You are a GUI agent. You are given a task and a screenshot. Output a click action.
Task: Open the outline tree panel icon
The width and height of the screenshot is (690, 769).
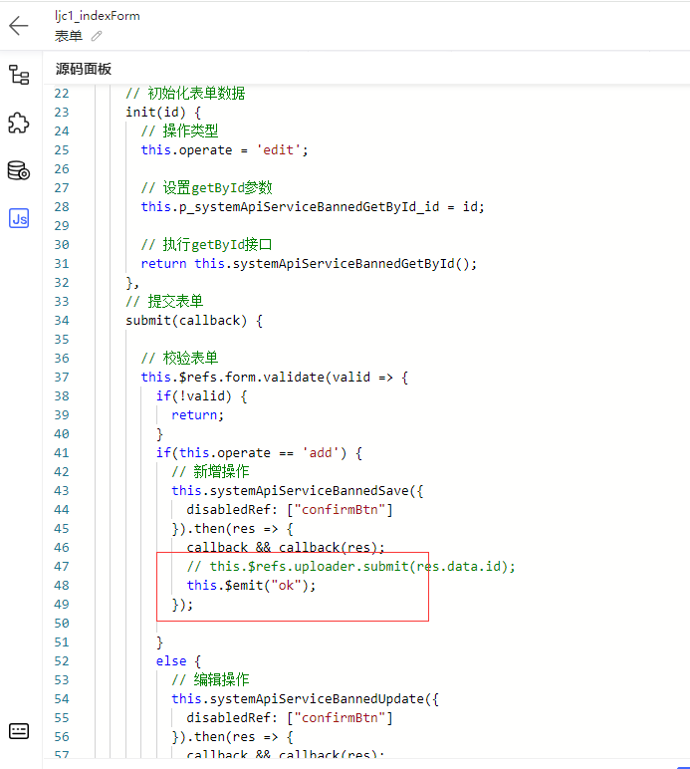coord(19,75)
